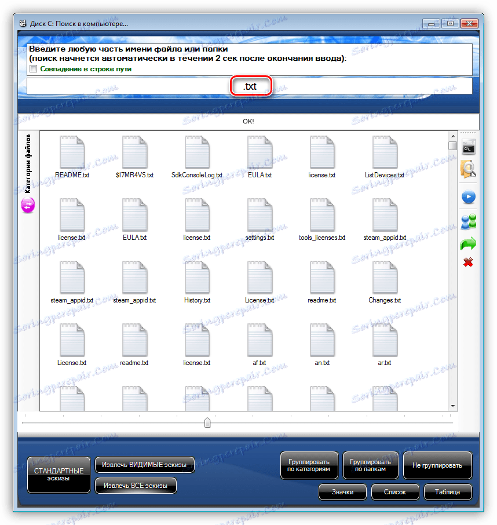Click the 'СТАНДАРТНЫЕ эскизы' button
Viewport: 497px width, 525px height.
(x=59, y=475)
